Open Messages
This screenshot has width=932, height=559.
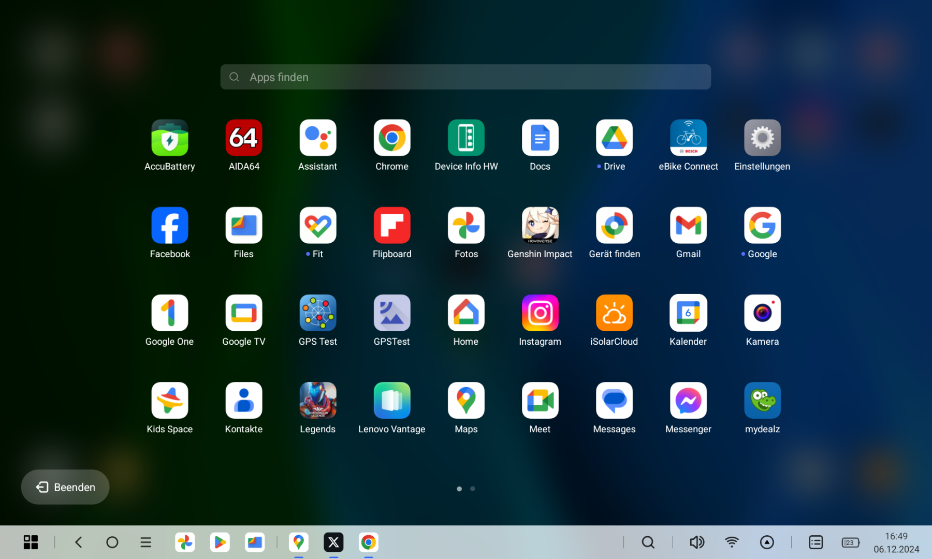tap(614, 400)
